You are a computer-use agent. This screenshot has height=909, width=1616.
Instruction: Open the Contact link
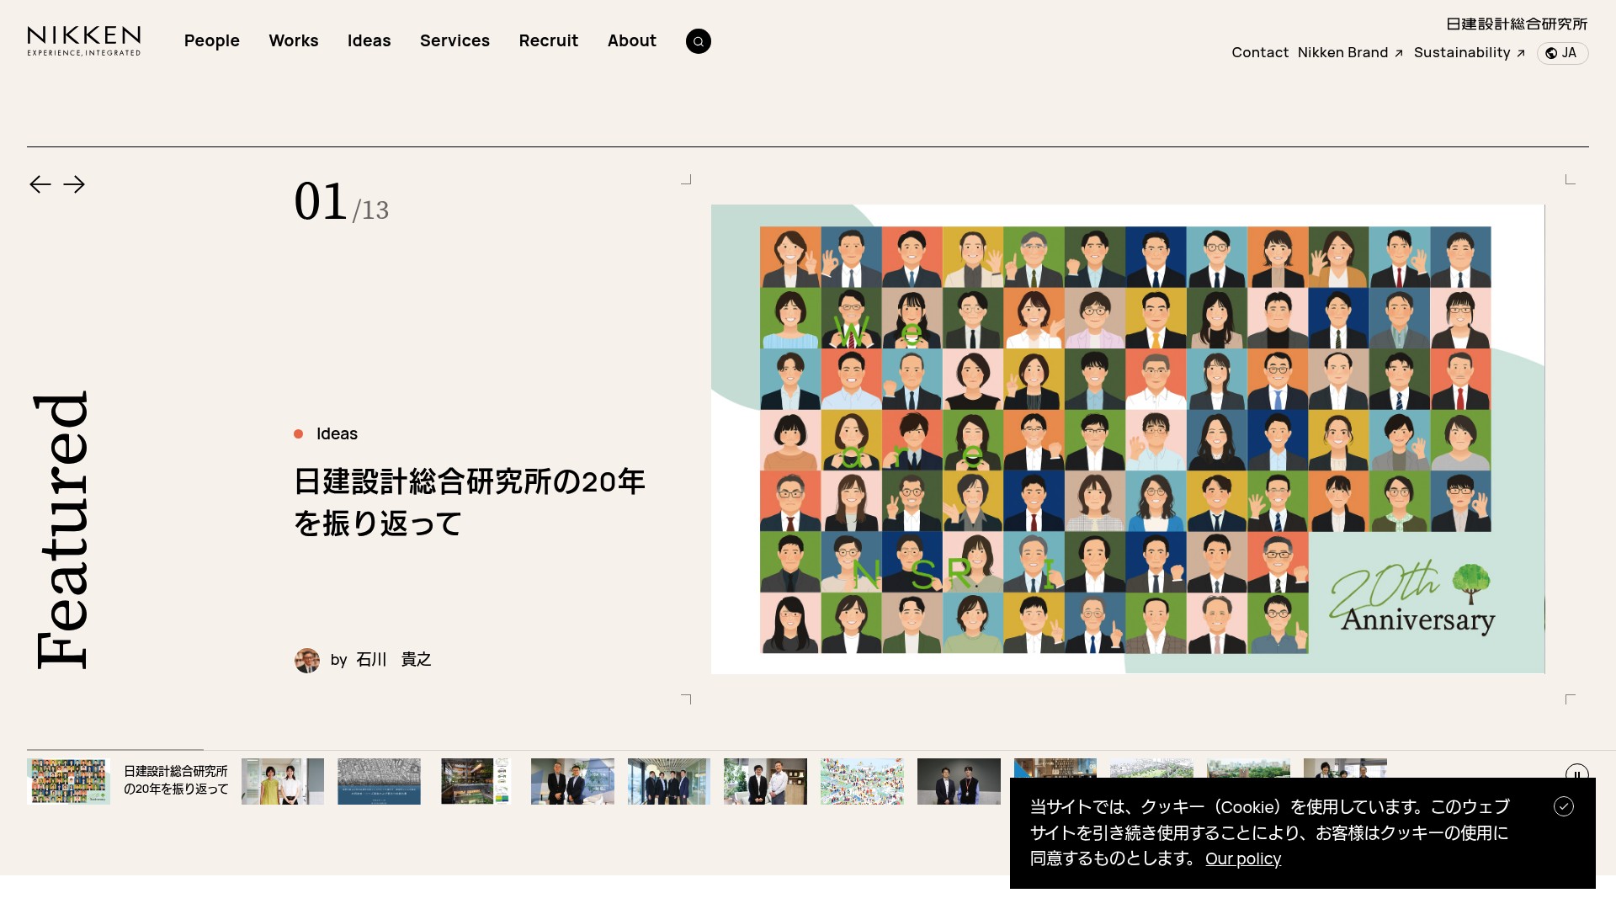click(x=1260, y=52)
